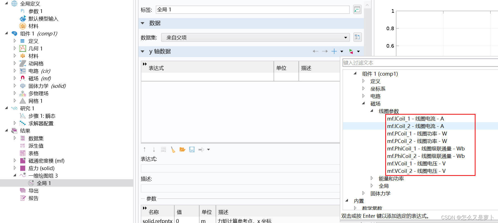Click the settings panel scrollbar up arrow
The width and height of the screenshot is (498, 223).
click(x=367, y=5)
